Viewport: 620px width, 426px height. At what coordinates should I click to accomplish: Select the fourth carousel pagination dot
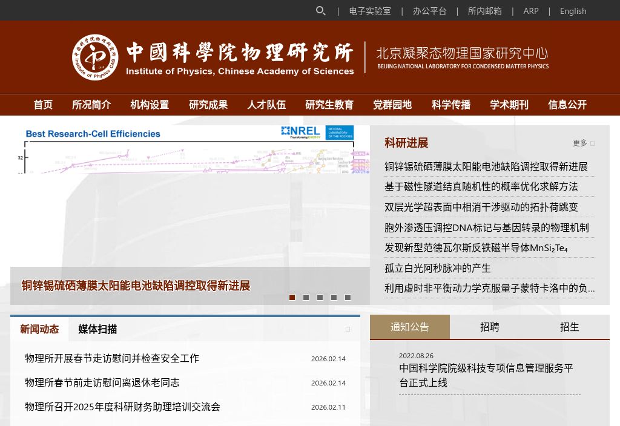click(x=334, y=297)
